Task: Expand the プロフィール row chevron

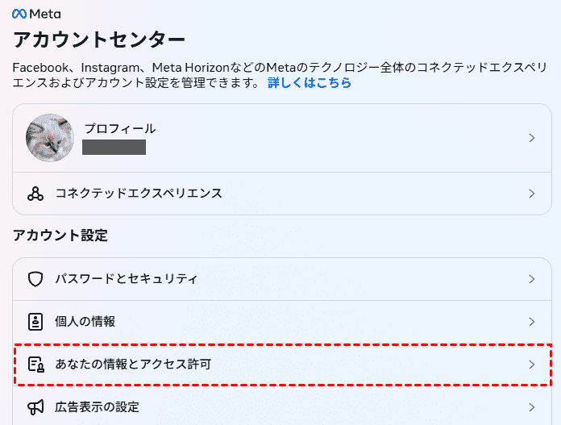Action: (x=531, y=138)
